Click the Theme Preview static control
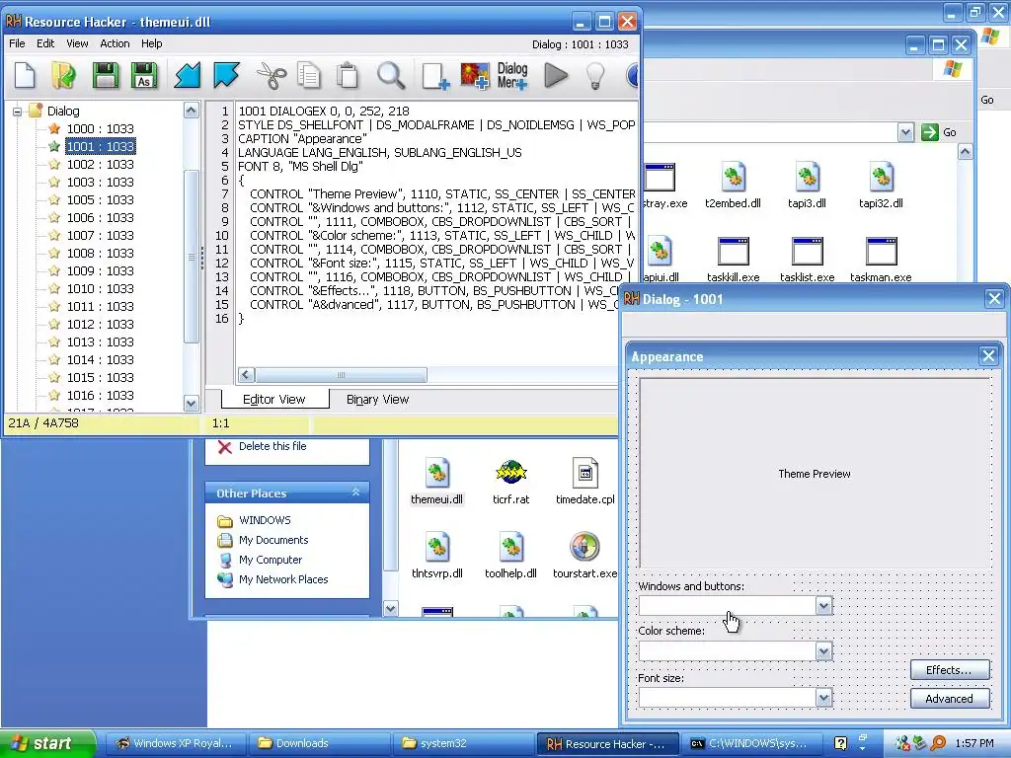 [x=815, y=473]
